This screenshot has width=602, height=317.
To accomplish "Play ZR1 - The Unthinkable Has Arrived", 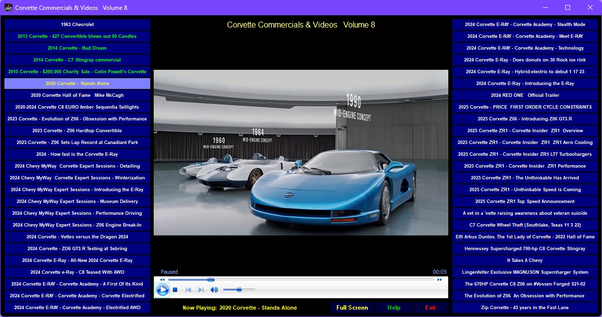I will pos(525,178).
